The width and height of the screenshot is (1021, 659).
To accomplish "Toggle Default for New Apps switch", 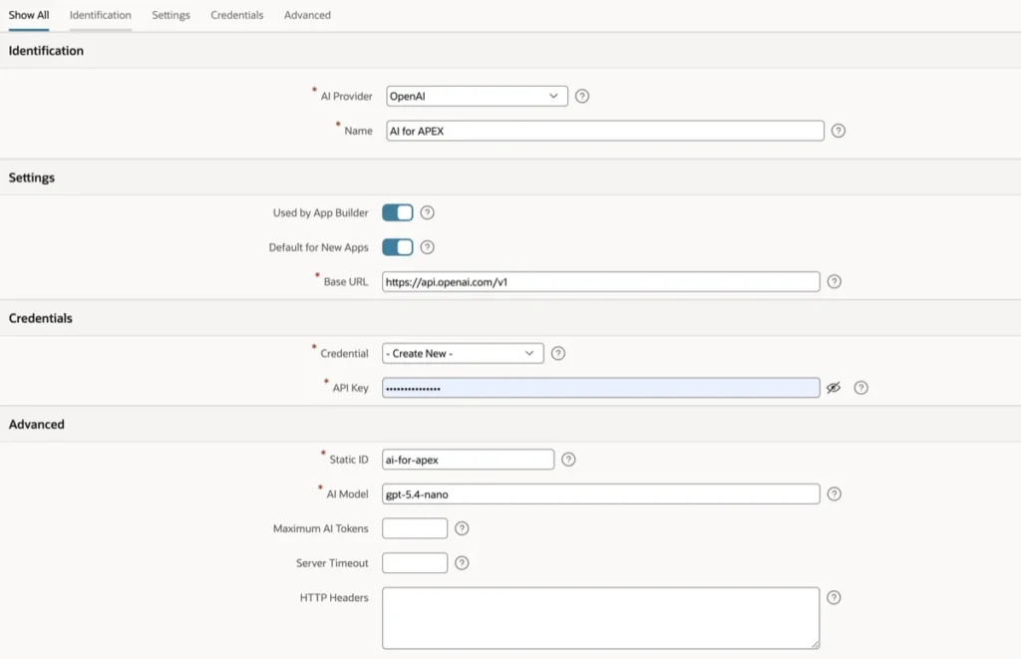I will 397,247.
